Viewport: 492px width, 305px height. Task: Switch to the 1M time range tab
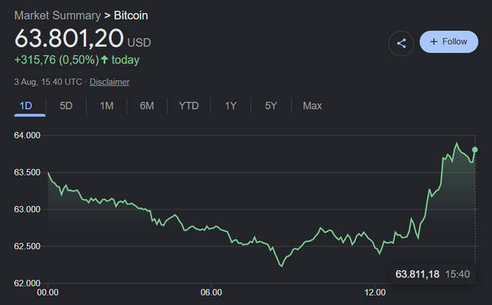coord(106,106)
